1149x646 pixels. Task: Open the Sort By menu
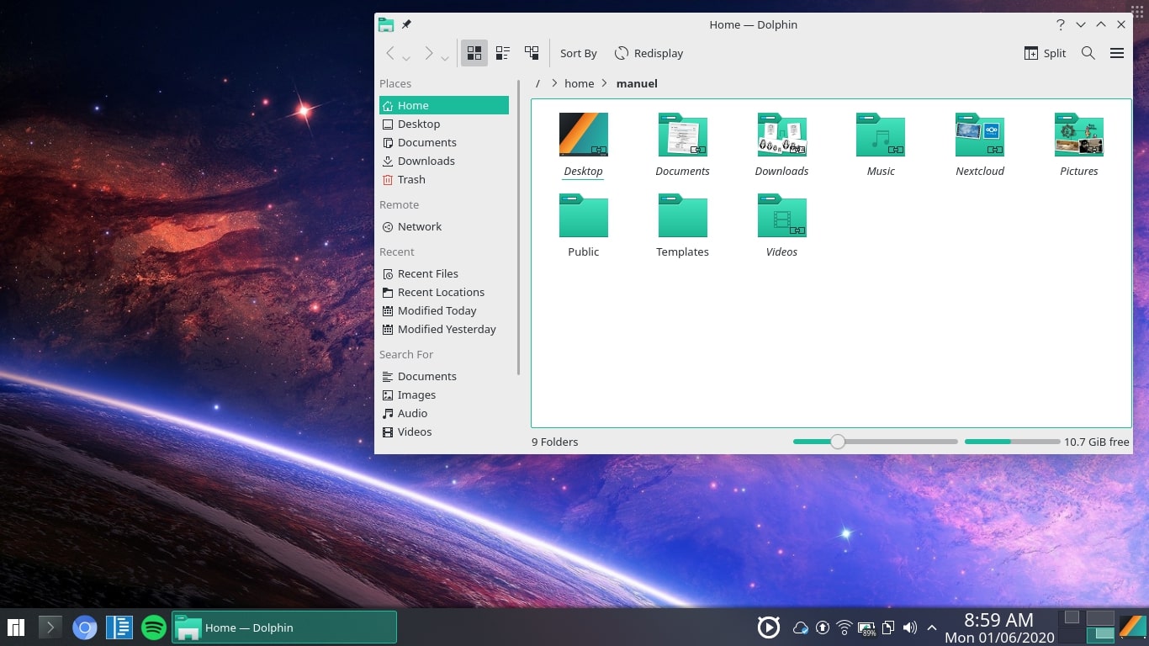pos(579,53)
